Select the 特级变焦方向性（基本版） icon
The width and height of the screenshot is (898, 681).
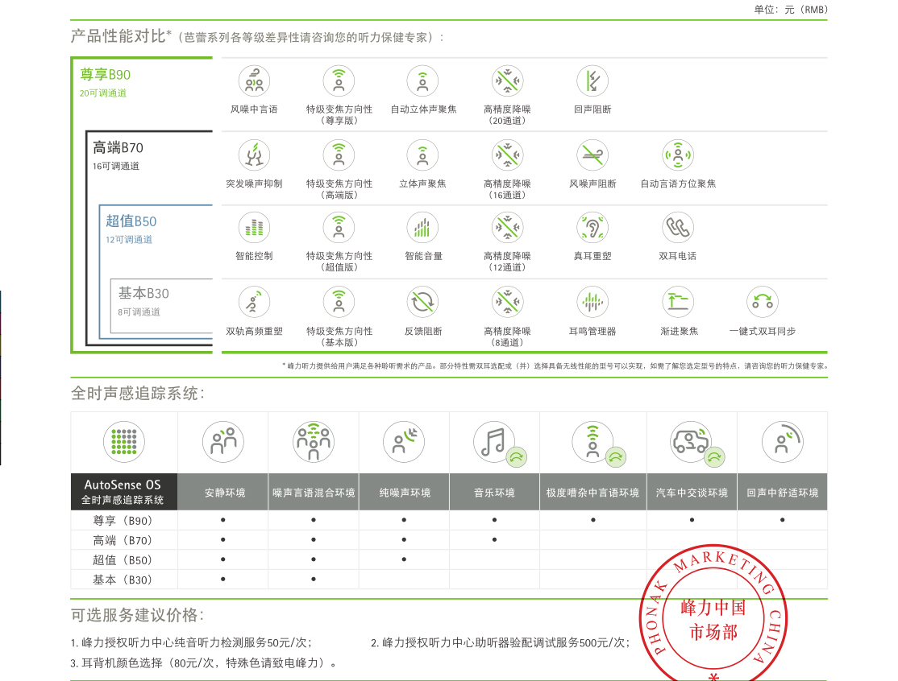[x=339, y=302]
